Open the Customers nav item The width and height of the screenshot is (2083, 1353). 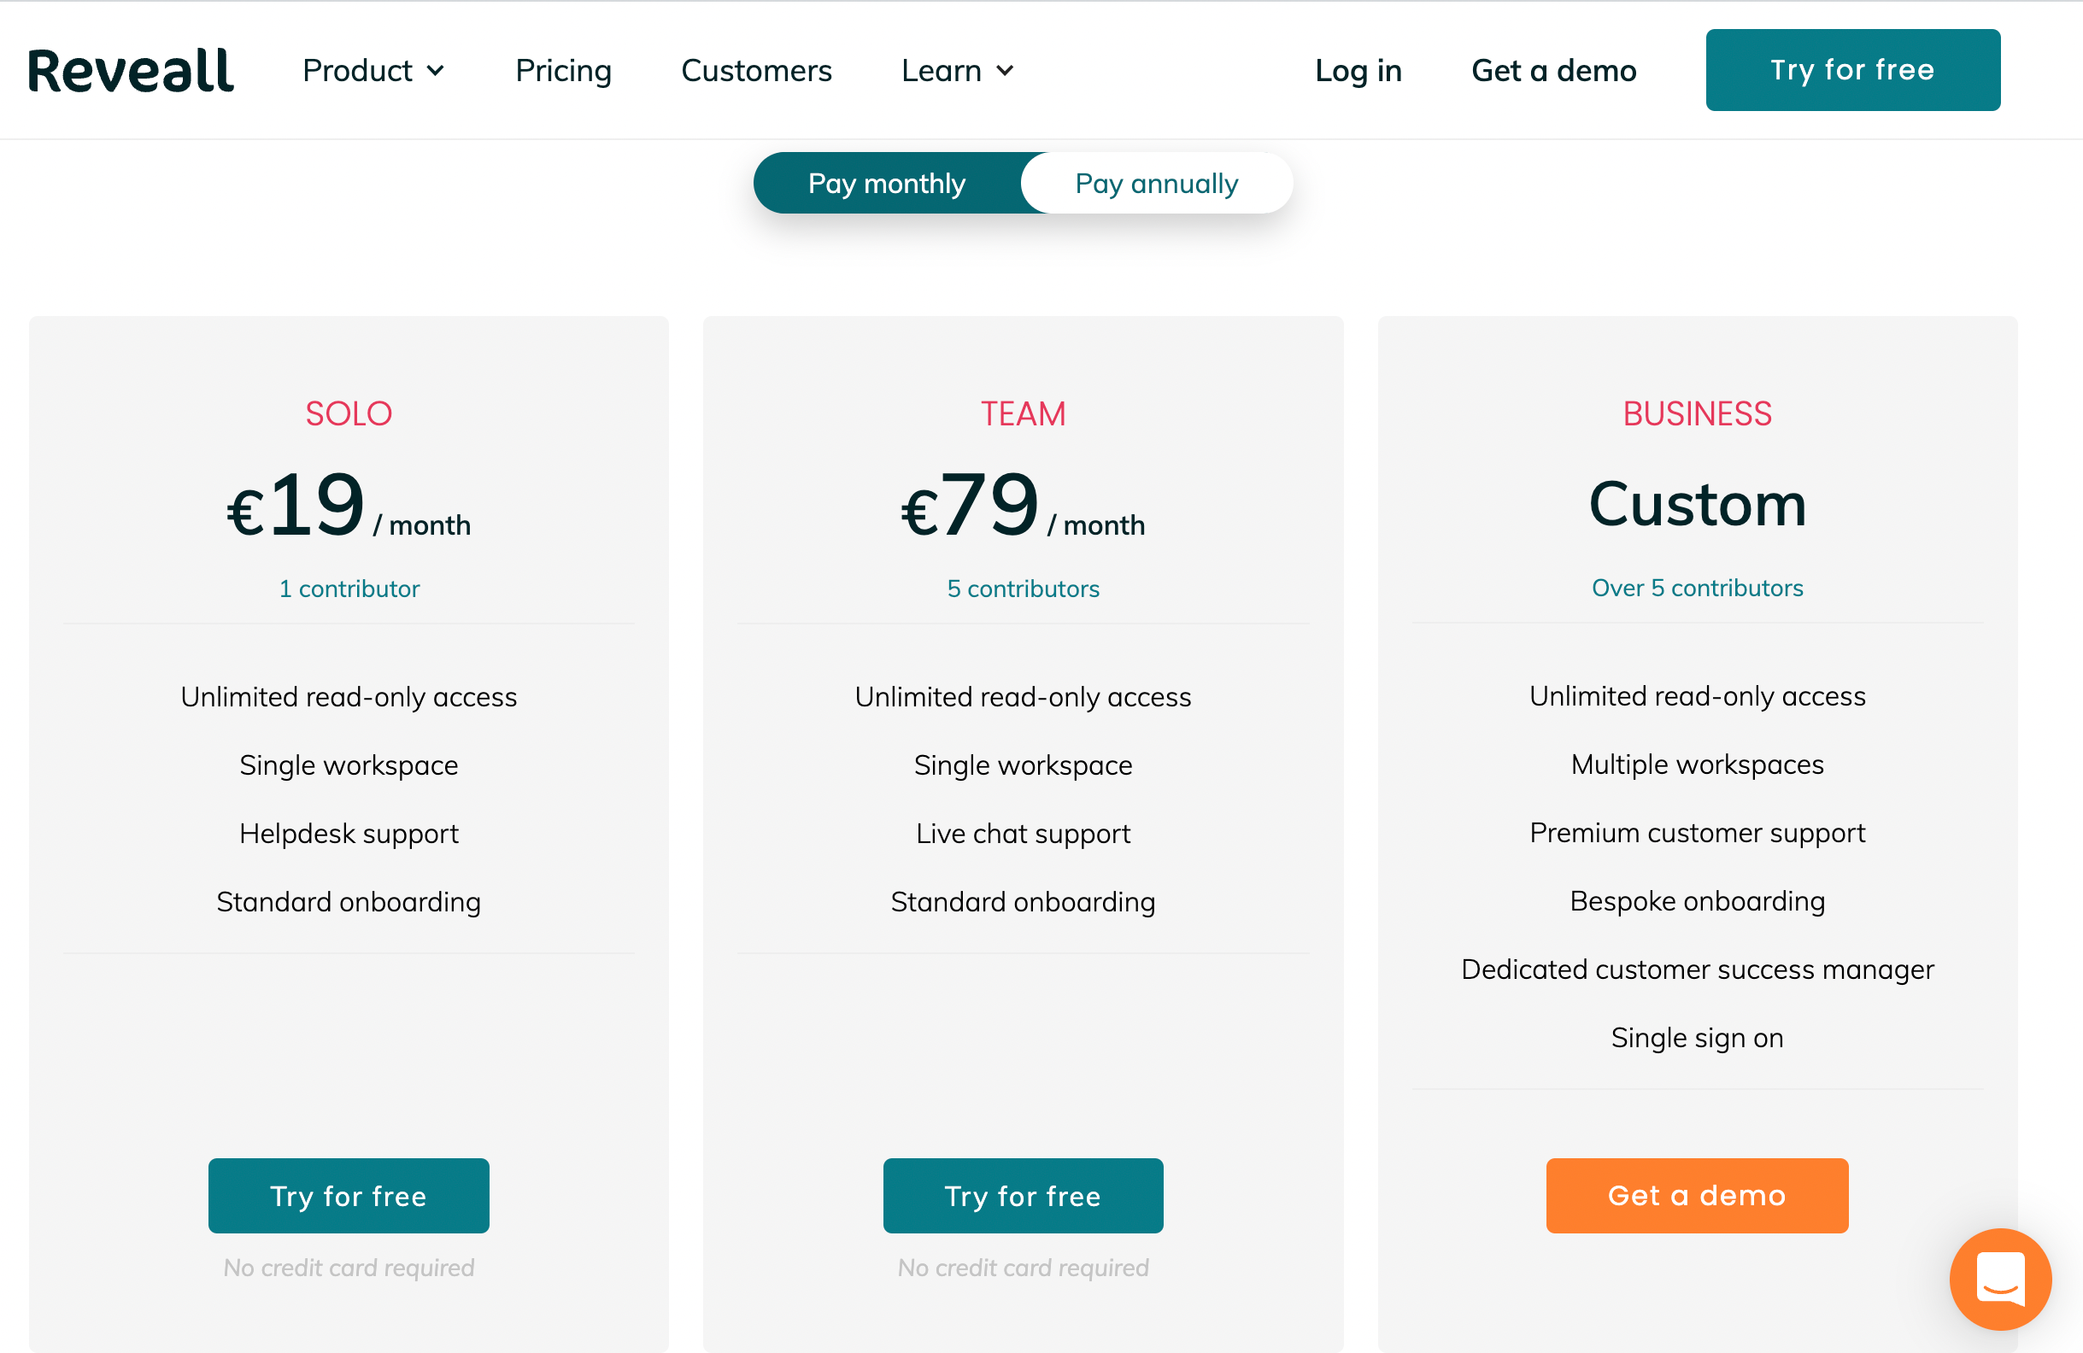[x=756, y=70]
